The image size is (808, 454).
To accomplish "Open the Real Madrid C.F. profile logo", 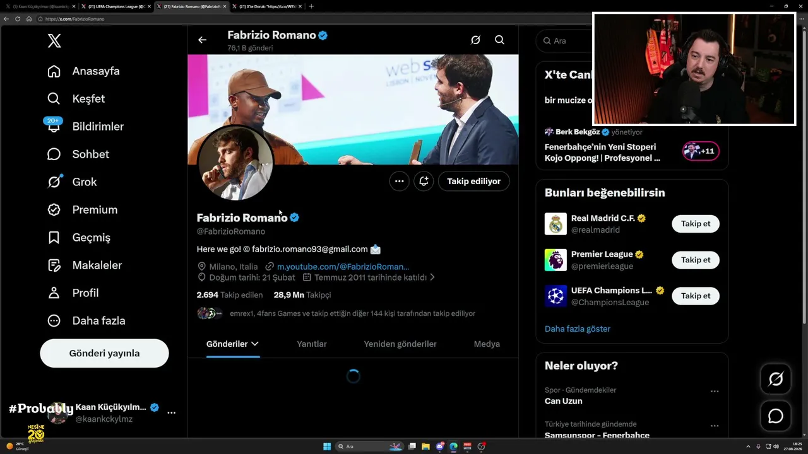I will (x=555, y=224).
